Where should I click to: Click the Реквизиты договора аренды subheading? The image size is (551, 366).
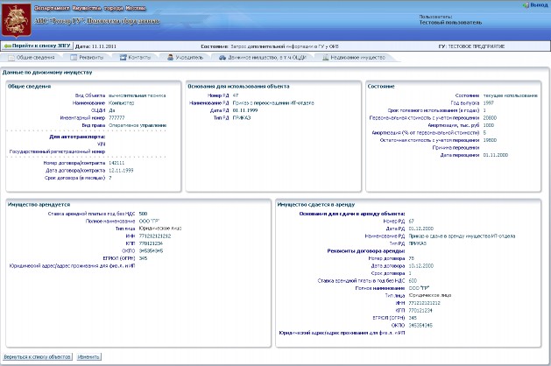[366, 251]
